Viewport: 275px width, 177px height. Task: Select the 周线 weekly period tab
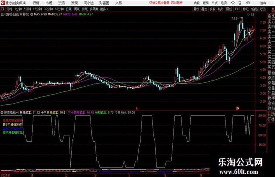(x=77, y=9)
